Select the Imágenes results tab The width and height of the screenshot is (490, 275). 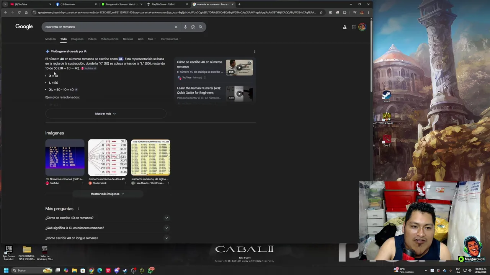77,39
